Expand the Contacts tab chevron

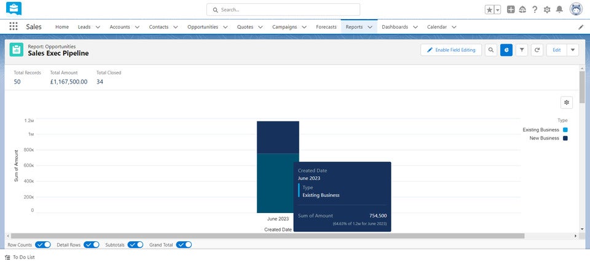pos(175,27)
